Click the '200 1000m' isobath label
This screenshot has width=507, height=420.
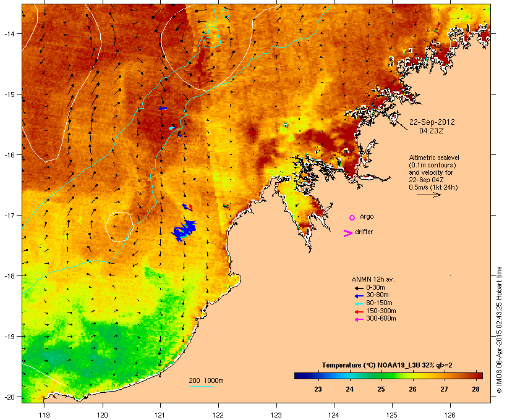coord(206,381)
